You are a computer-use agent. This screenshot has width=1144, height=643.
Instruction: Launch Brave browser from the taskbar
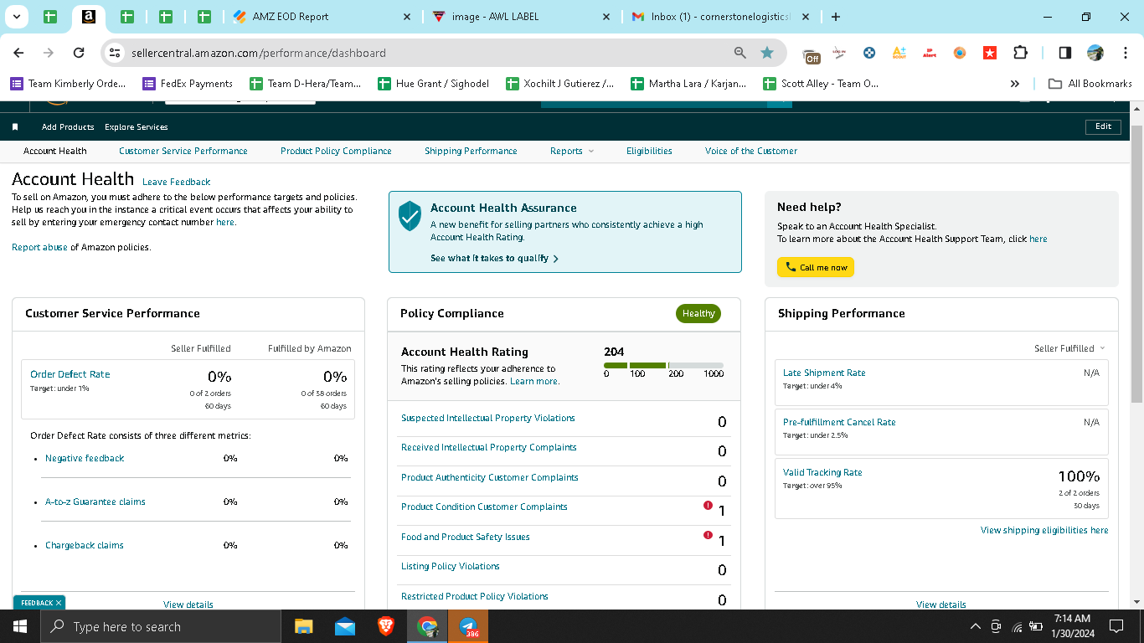pyautogui.click(x=385, y=626)
